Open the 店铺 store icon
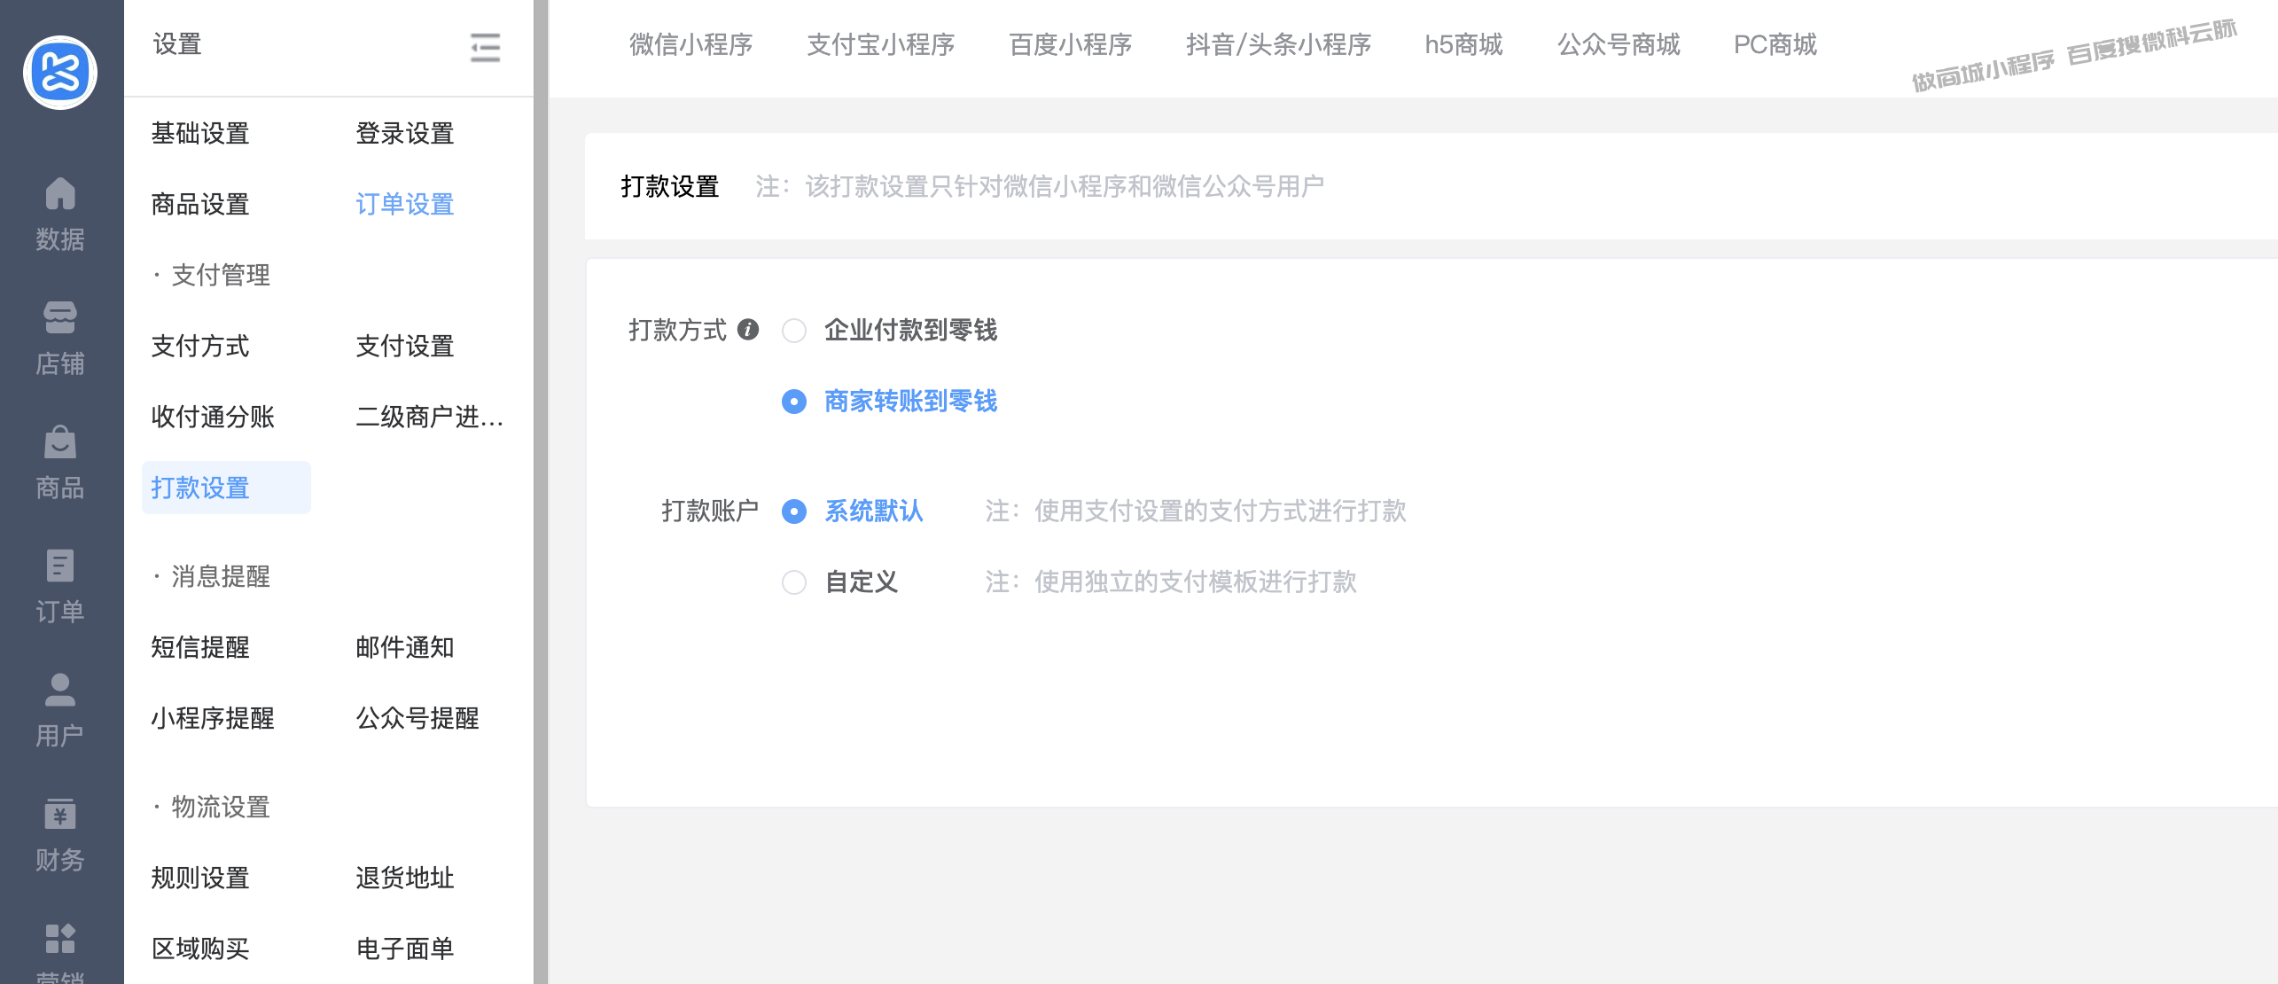The height and width of the screenshot is (984, 2278). coord(59,317)
